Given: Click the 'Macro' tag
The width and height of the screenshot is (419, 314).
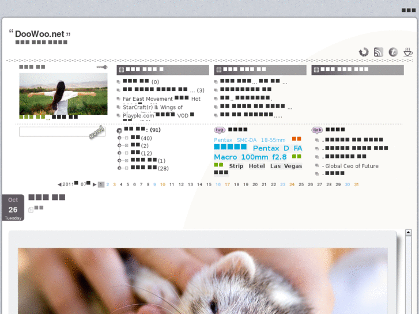Looking at the screenshot, I should [x=225, y=157].
